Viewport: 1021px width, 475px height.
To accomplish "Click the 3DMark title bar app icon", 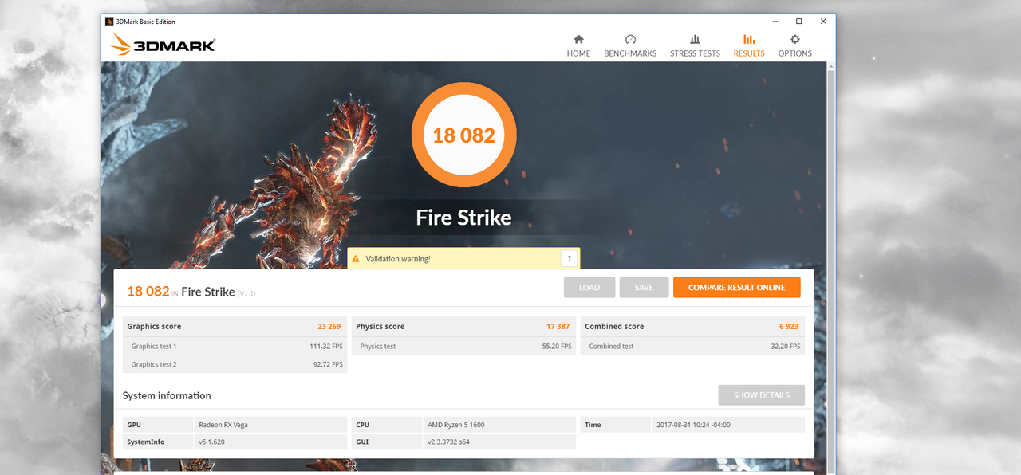I will (x=109, y=22).
